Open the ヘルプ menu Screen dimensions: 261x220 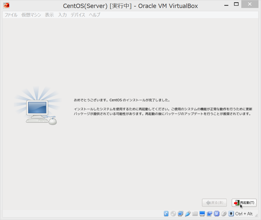pyautogui.click(x=95, y=15)
